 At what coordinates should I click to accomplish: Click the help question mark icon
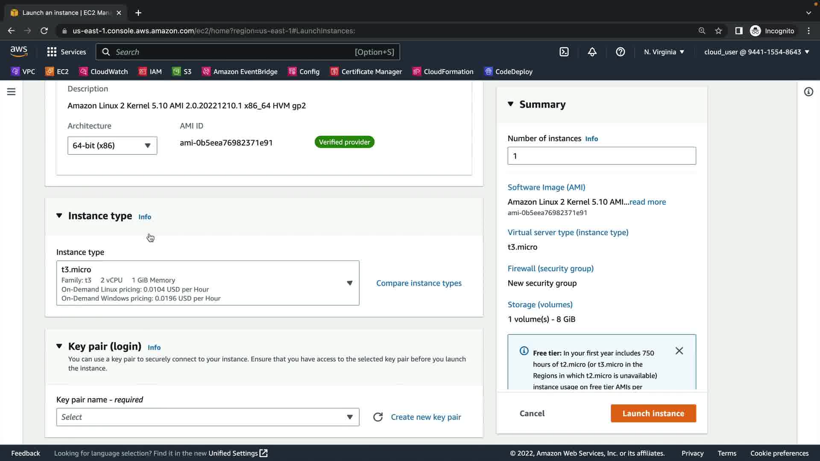point(620,52)
